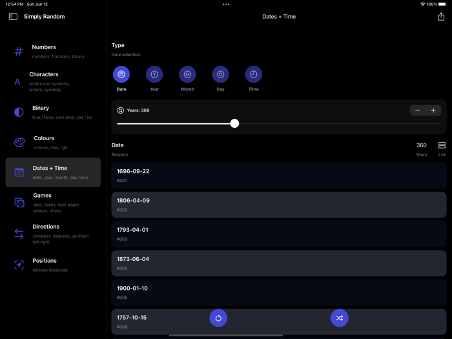Viewport: 452px width, 339px height.
Task: Select Characters in the sidebar
Action: (53, 82)
